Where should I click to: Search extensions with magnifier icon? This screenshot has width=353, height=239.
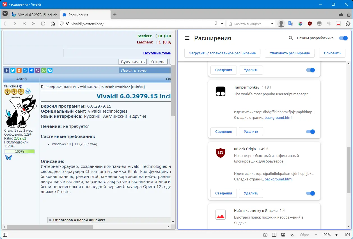pyautogui.click(x=291, y=38)
